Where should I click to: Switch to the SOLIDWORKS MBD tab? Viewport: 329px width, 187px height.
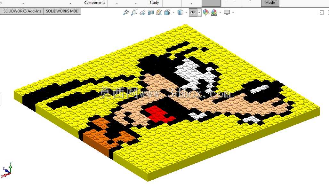(x=62, y=11)
